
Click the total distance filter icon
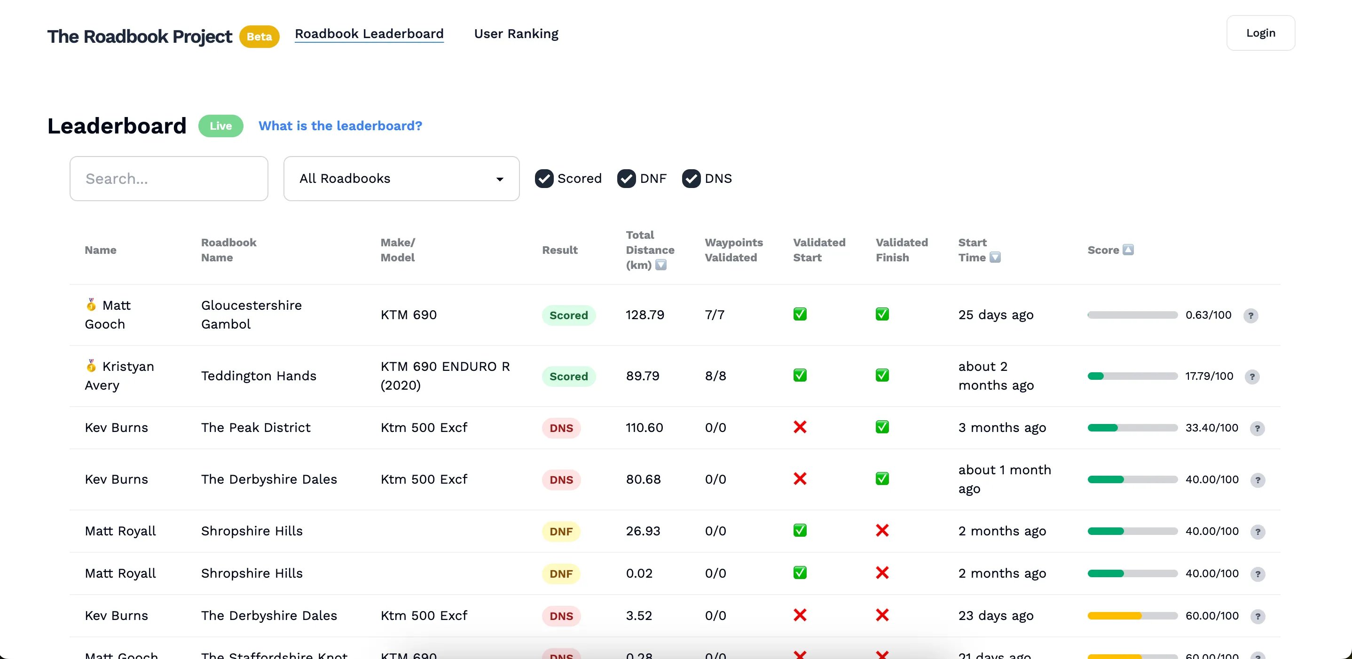point(664,265)
